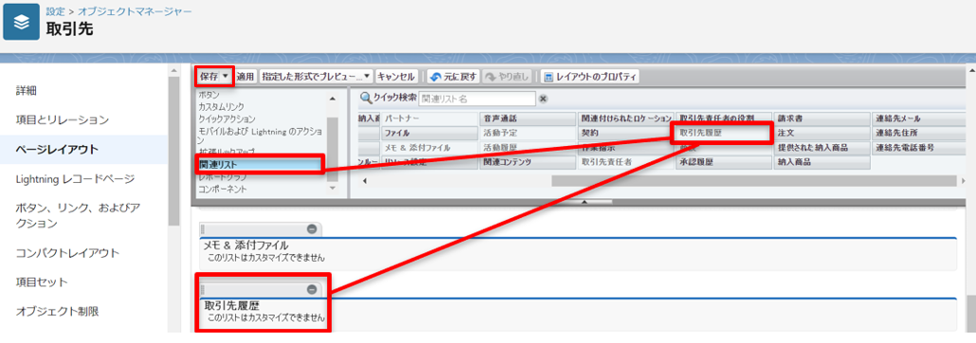Select クイックアクション palette category
Screen dimensions: 976x343
coord(226,118)
